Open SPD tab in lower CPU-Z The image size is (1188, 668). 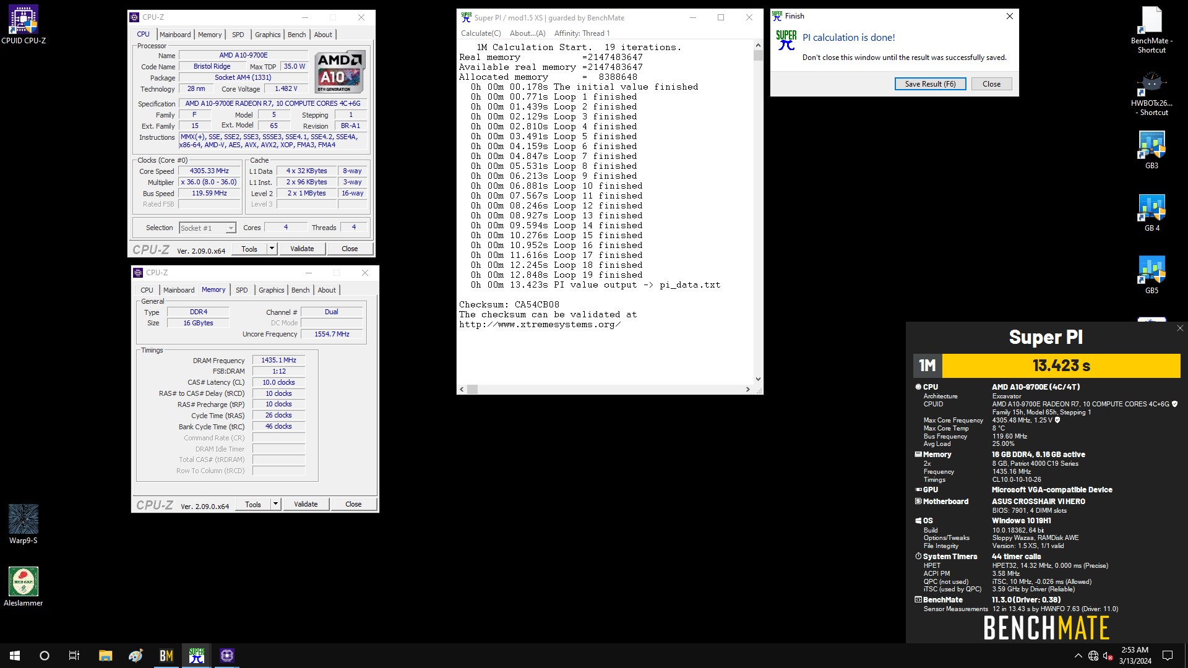coord(242,290)
